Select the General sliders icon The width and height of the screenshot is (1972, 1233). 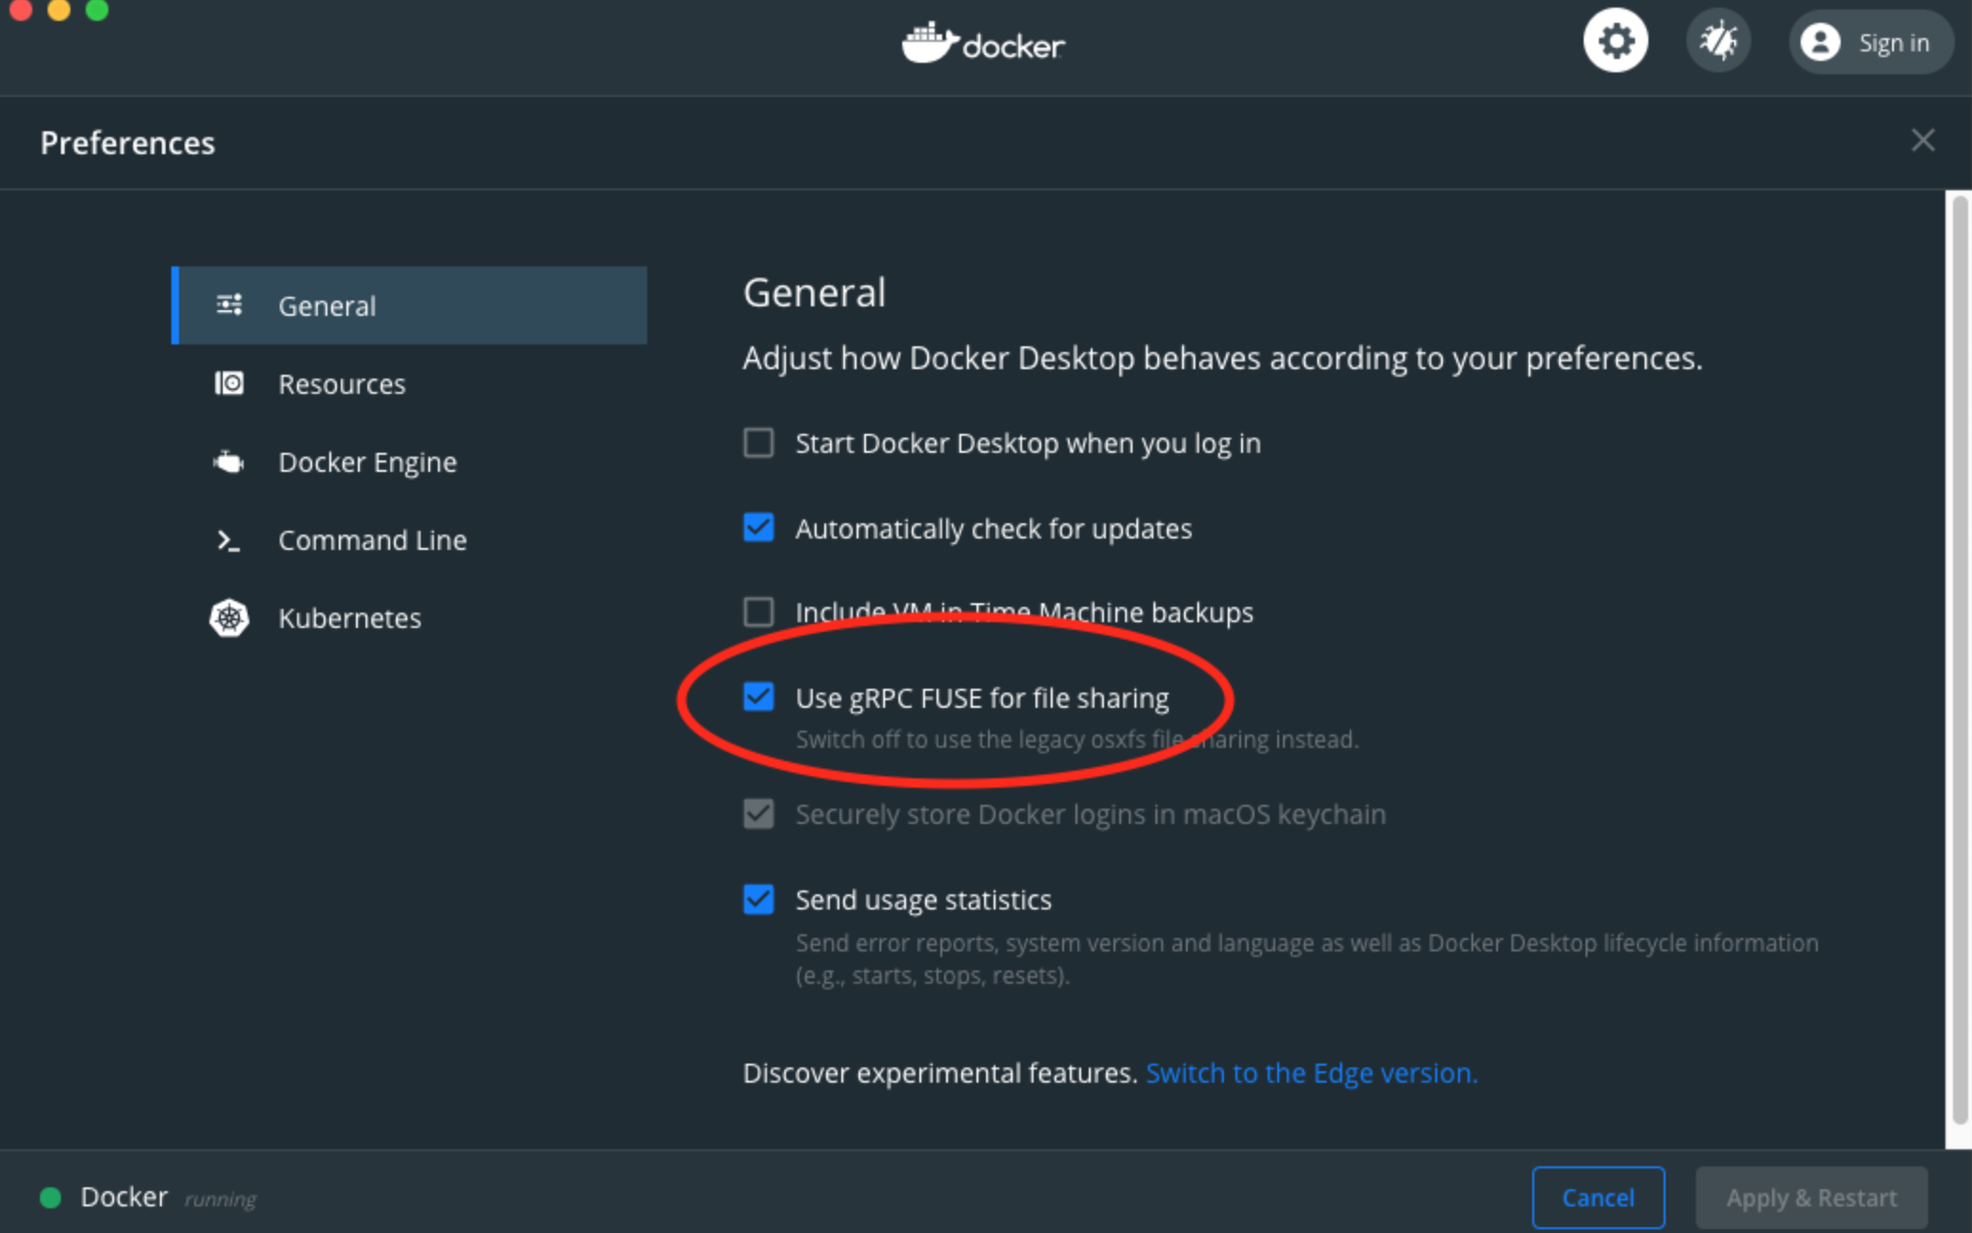228,304
